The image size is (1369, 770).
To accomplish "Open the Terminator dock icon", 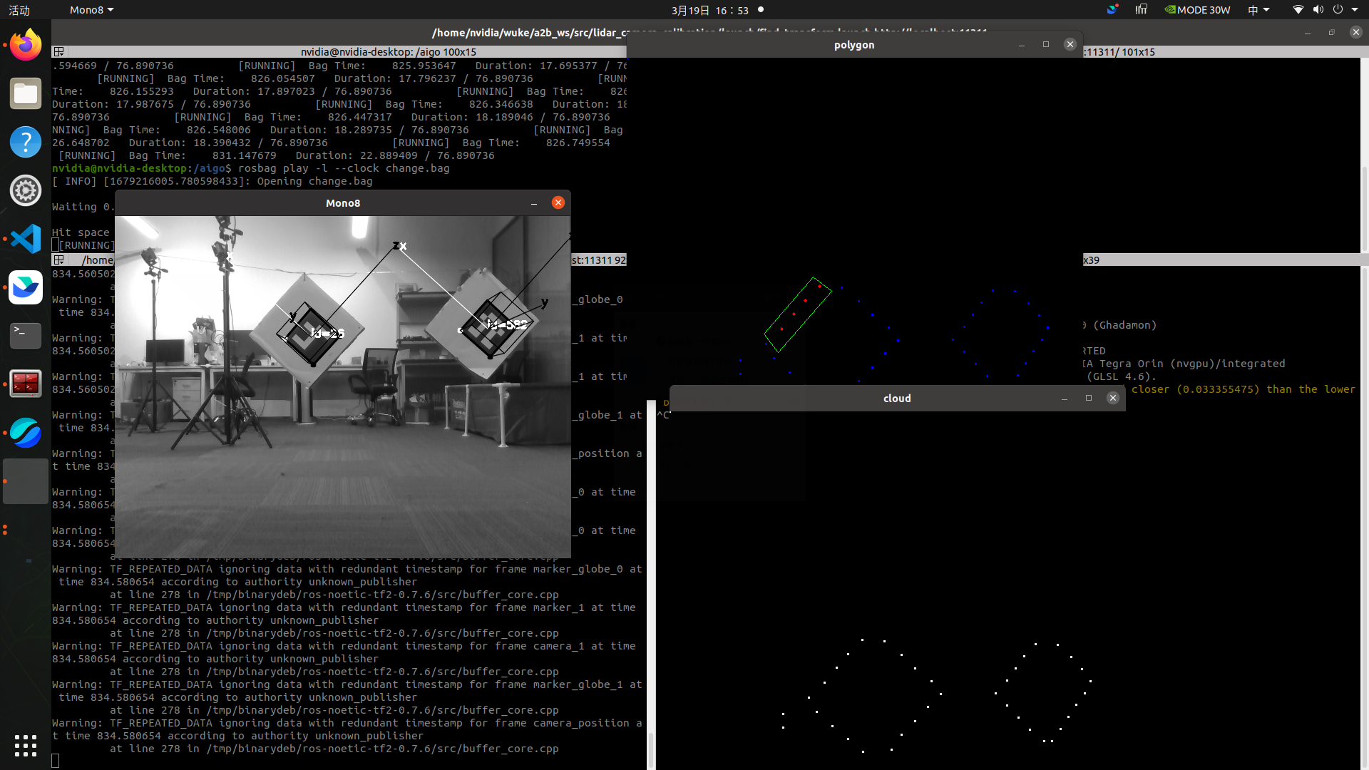I will (26, 384).
